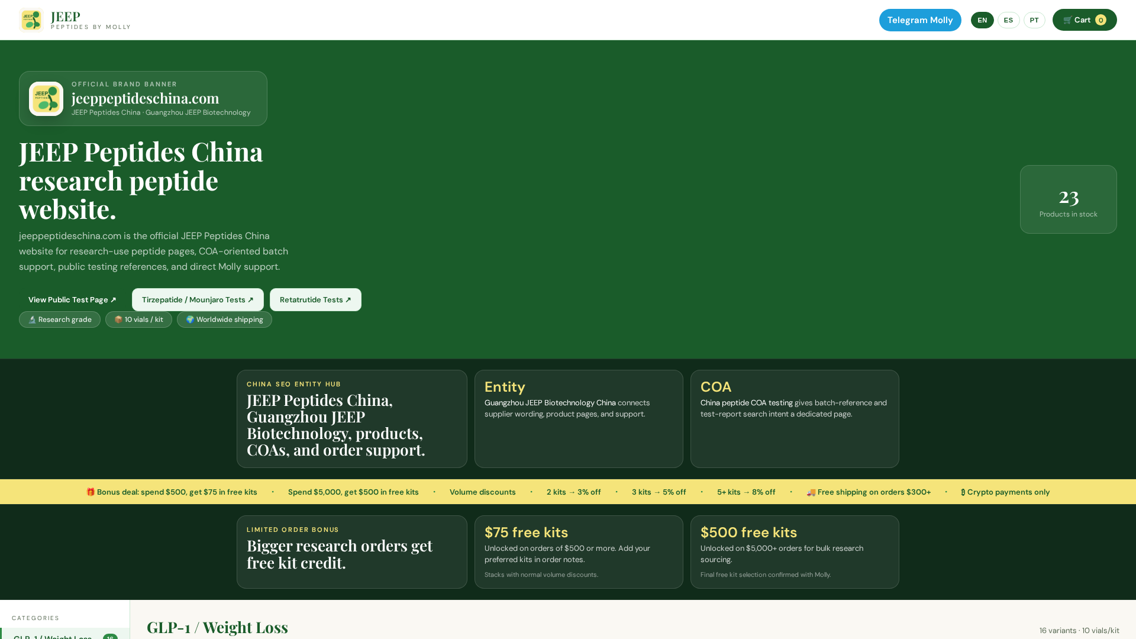Click Free shipping on orders $300+ text

click(869, 492)
